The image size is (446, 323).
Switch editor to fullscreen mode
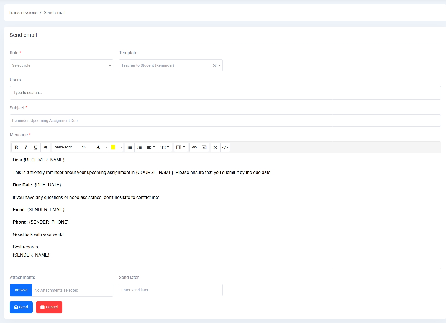point(215,147)
